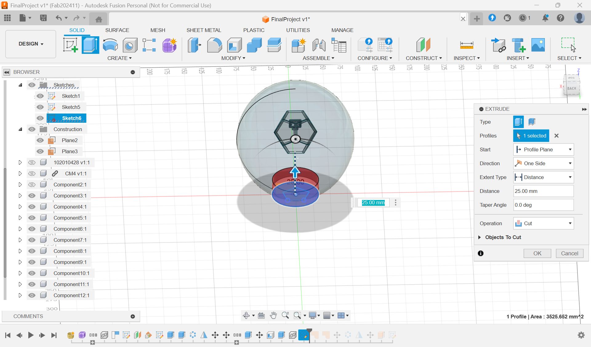Expand Component5:1 in the browser
This screenshot has height=347, width=591.
point(20,218)
